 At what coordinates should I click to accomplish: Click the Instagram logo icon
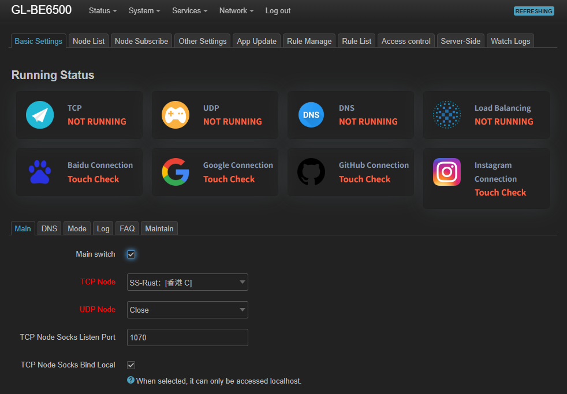tap(447, 172)
